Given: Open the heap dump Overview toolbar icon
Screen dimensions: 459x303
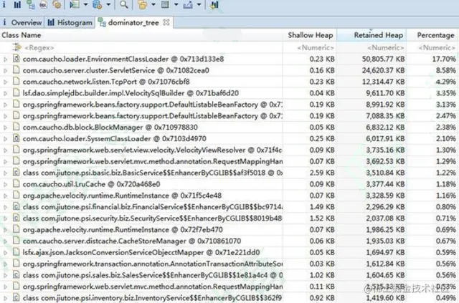Looking at the screenshot, I should pos(4,5).
